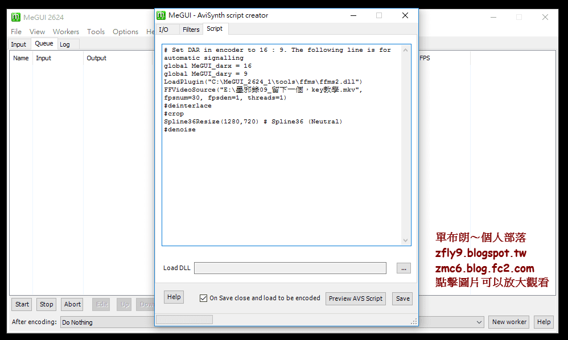Click the '#deinterlace' line in script
The image size is (568, 340).
(188, 106)
